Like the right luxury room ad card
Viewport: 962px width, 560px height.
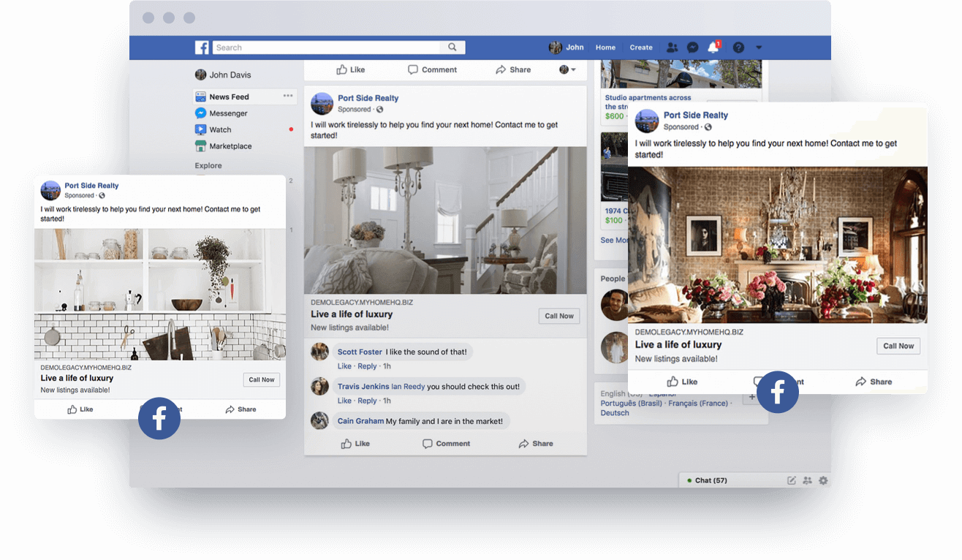(x=682, y=382)
